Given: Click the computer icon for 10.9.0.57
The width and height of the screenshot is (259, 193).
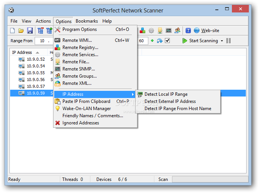Looking at the screenshot, I should tap(21, 86).
